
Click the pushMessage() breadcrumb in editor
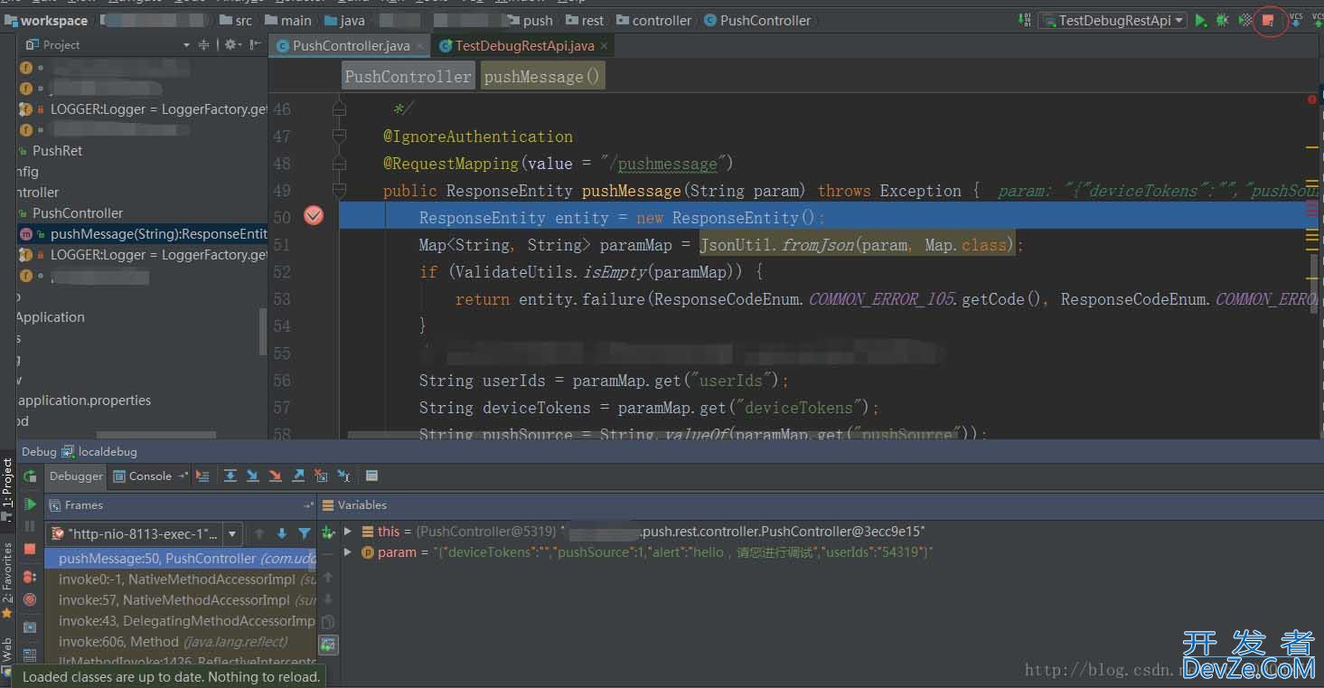pyautogui.click(x=541, y=77)
